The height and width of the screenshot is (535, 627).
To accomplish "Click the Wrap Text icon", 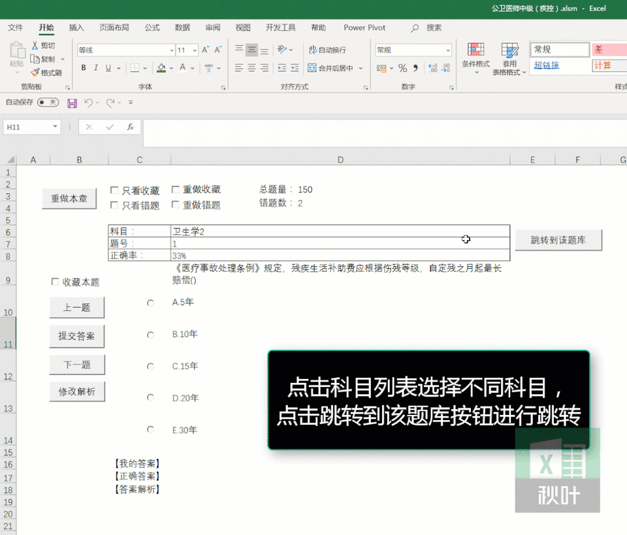I will point(313,50).
